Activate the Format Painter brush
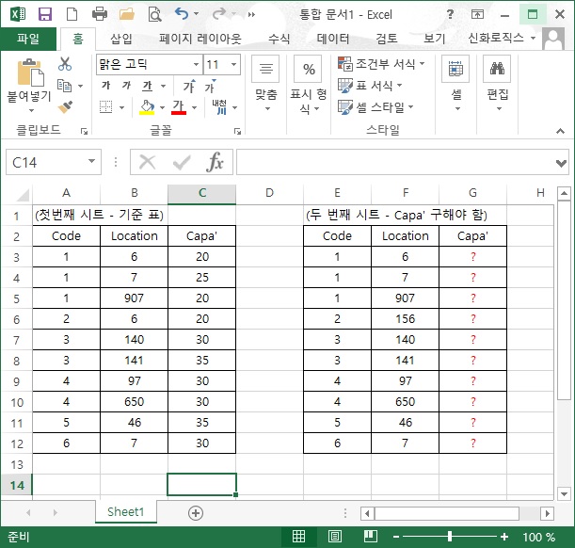Screen dimensions: 575x548 65,106
